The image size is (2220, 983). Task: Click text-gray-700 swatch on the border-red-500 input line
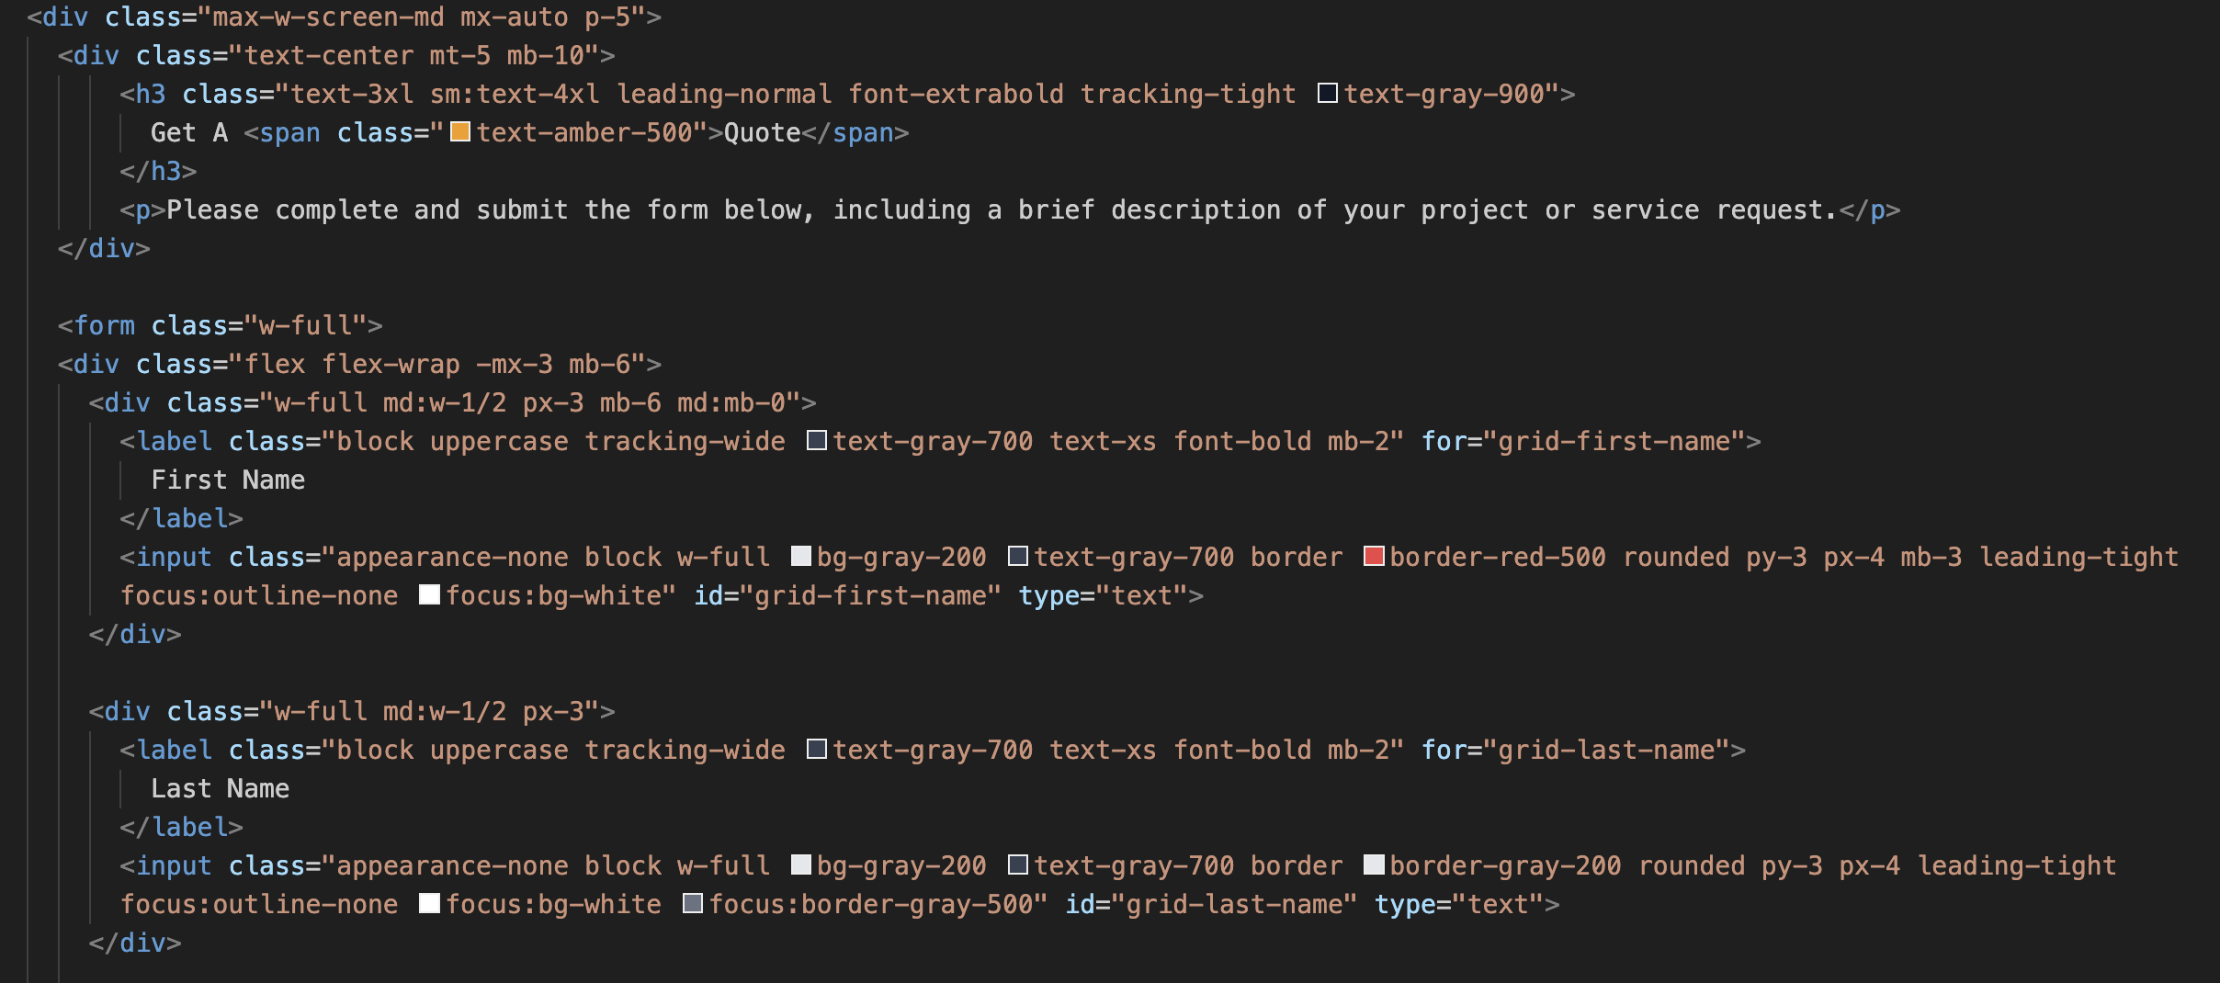click(x=1018, y=557)
